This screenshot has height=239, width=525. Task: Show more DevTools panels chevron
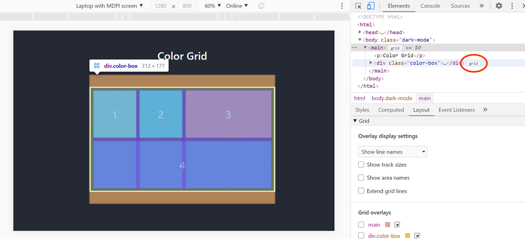pos(481,6)
